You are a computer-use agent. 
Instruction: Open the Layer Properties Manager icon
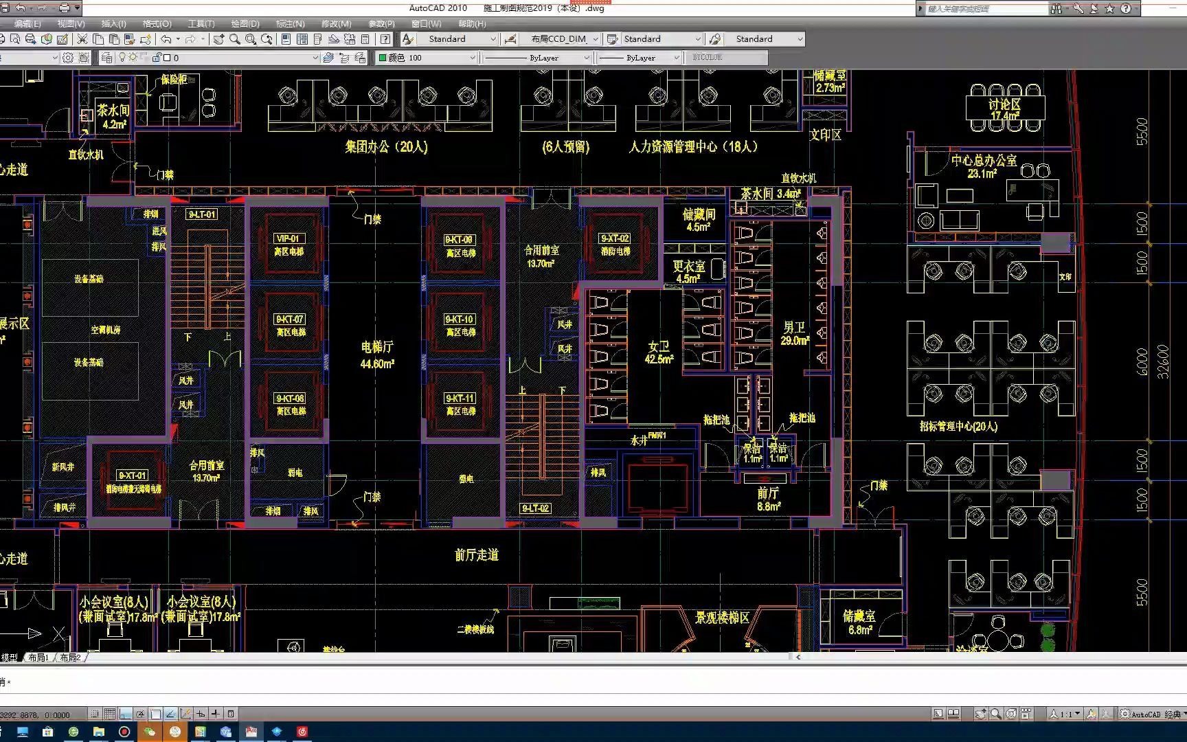[106, 58]
